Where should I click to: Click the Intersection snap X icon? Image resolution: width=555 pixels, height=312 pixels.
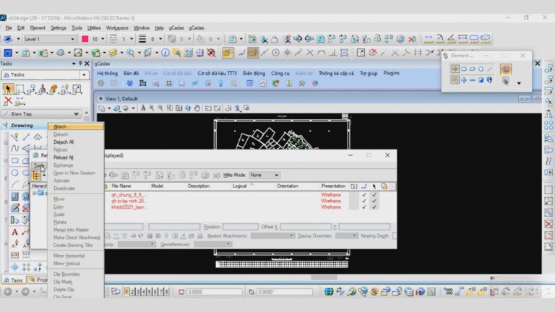click(x=310, y=53)
